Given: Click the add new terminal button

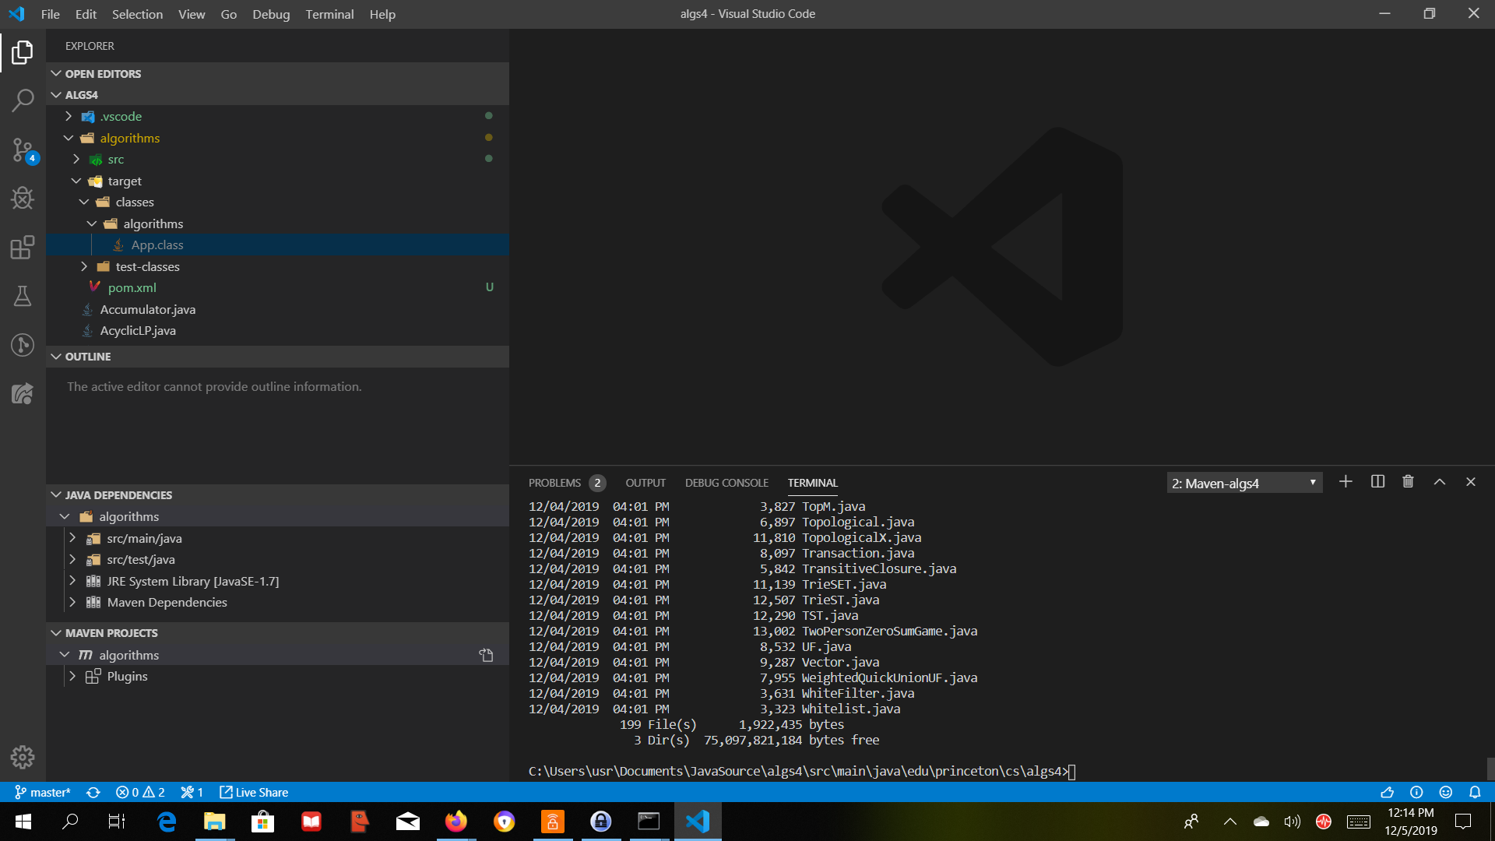Looking at the screenshot, I should click(x=1345, y=481).
